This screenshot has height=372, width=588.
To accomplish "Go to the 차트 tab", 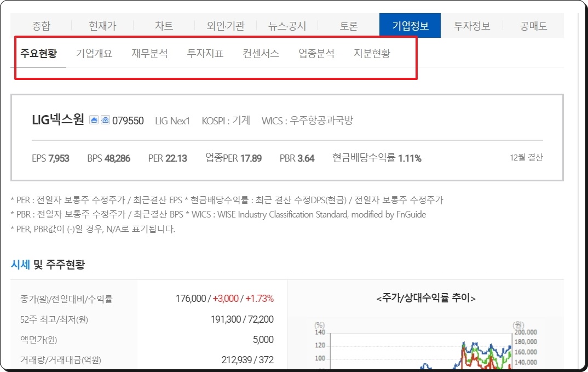I will pos(164,26).
